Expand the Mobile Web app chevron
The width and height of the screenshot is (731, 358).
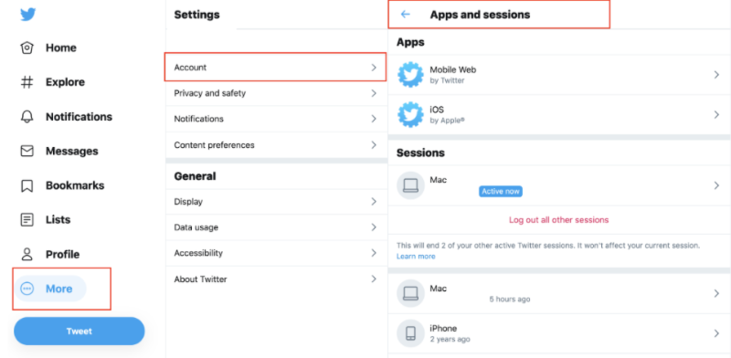pyautogui.click(x=716, y=75)
